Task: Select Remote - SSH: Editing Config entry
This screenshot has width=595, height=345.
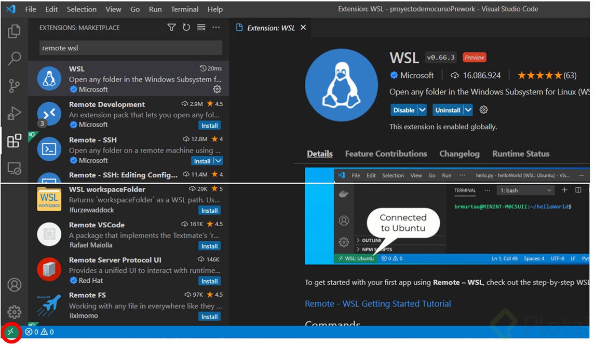Action: 129,175
